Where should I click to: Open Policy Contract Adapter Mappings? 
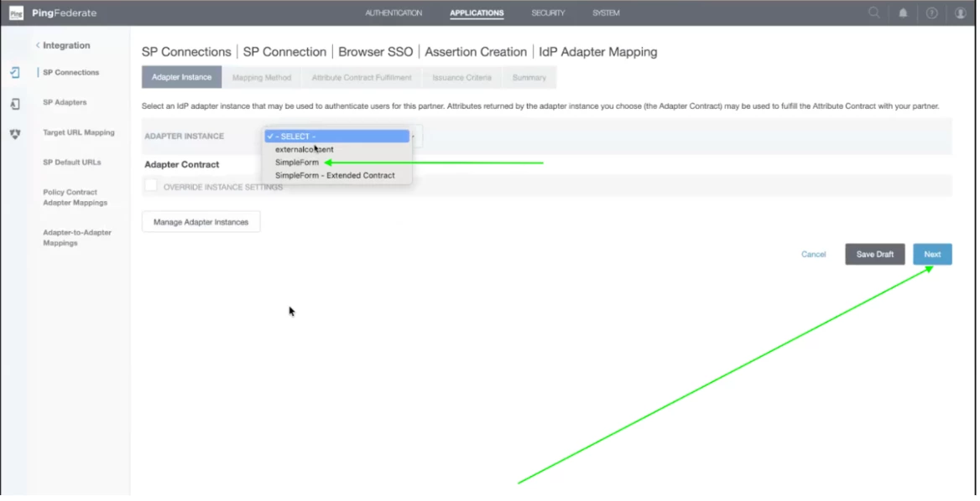click(75, 197)
